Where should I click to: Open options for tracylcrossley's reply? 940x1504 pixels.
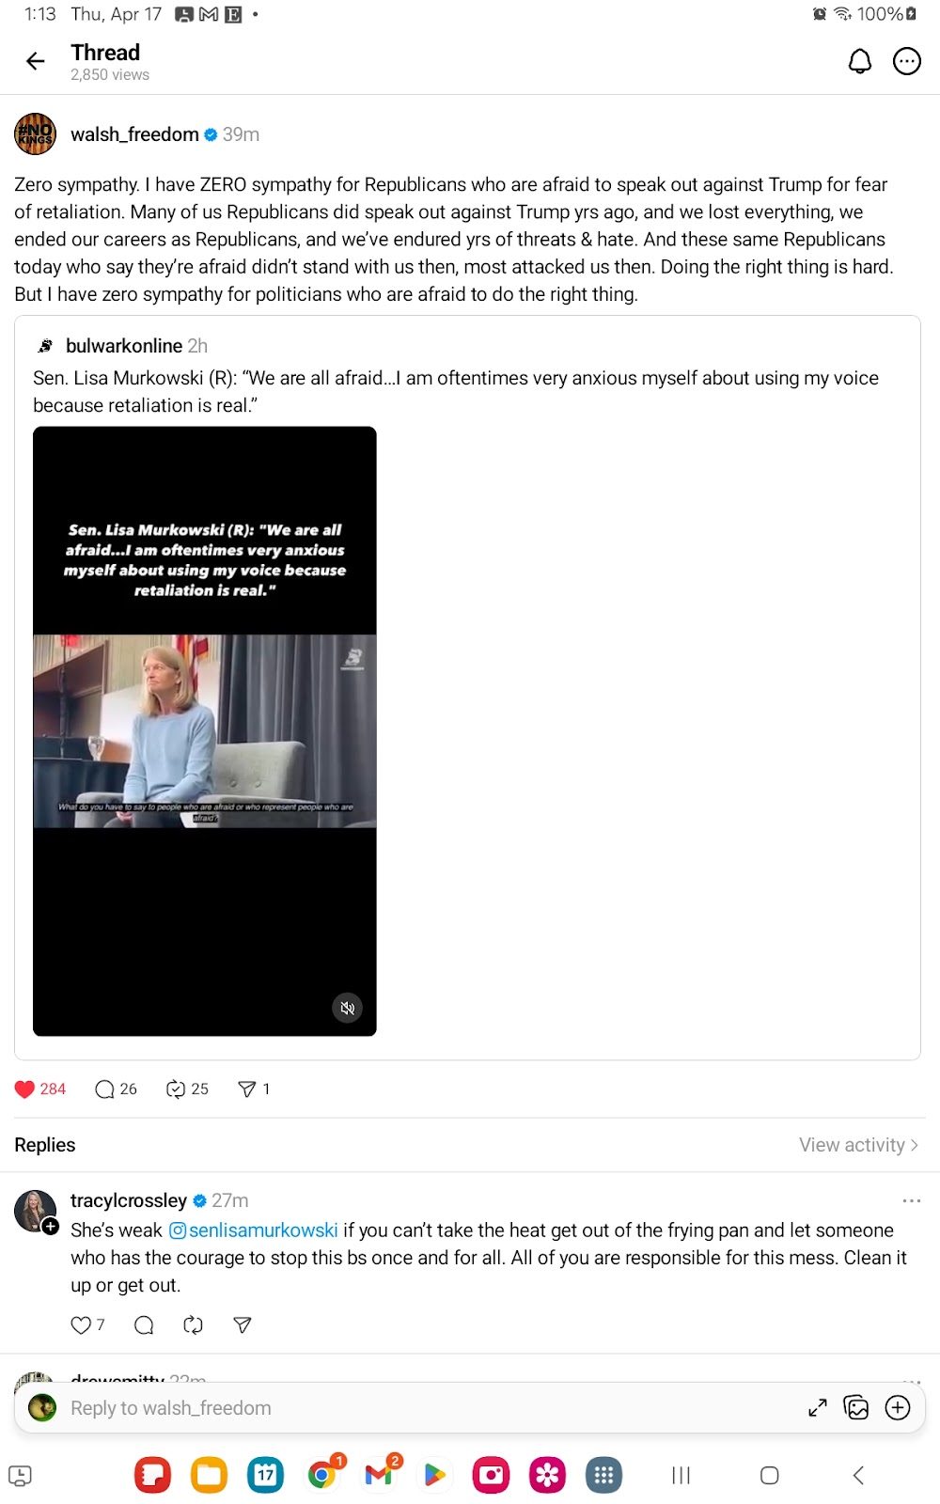coord(911,1200)
